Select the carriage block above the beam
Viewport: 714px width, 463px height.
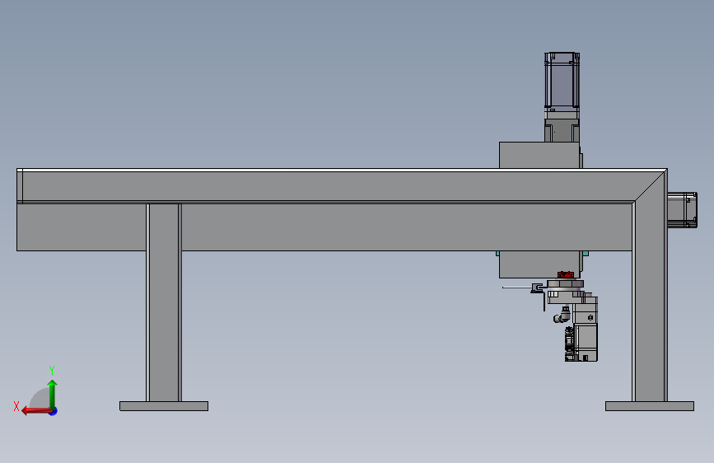(x=540, y=155)
